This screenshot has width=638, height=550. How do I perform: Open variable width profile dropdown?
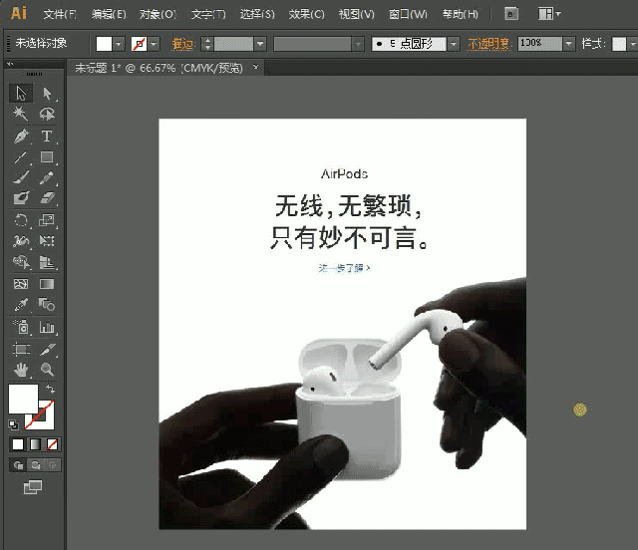point(359,44)
